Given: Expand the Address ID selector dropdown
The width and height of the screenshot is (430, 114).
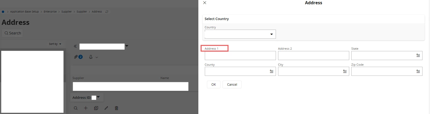Looking at the screenshot, I should click(x=98, y=97).
